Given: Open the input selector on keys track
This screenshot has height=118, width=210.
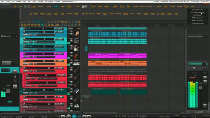Looking at the screenshot, I should point(45,64).
